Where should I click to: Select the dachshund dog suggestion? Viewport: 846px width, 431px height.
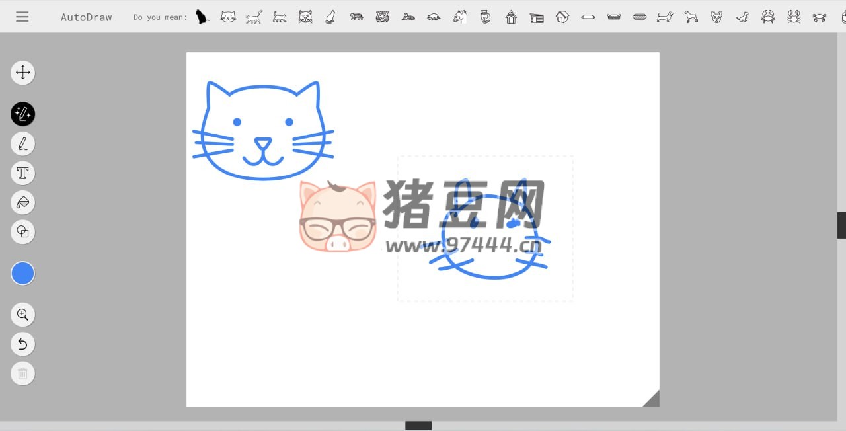[665, 17]
